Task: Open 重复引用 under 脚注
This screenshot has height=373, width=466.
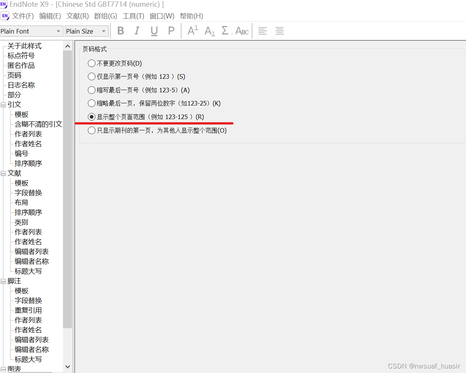Action: coord(28,310)
